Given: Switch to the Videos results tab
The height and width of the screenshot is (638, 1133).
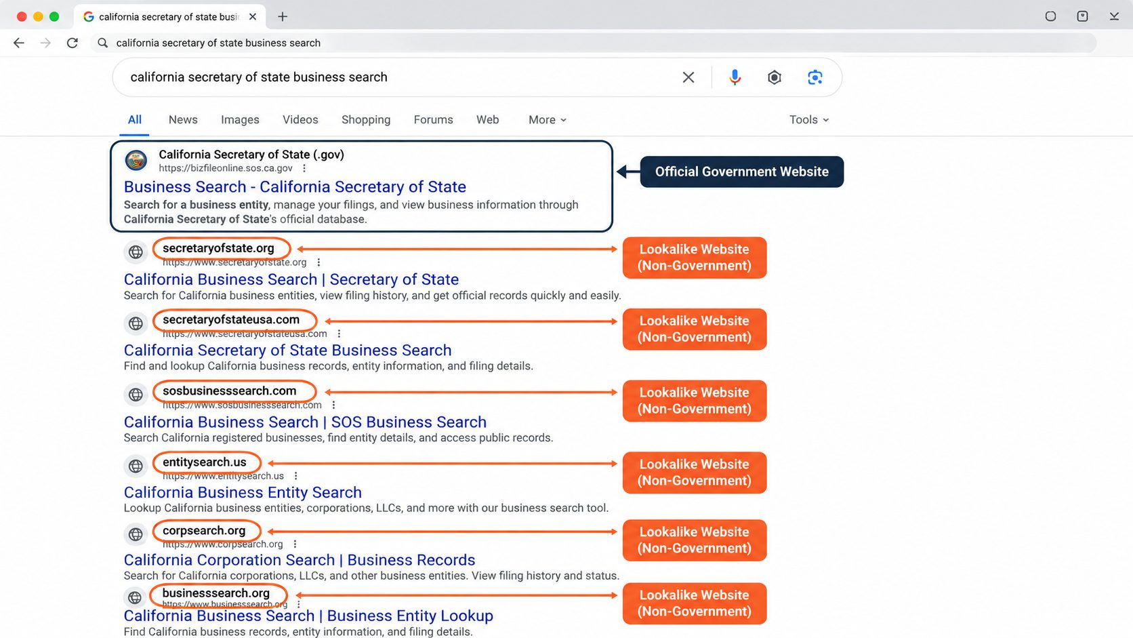Looking at the screenshot, I should click(x=300, y=120).
